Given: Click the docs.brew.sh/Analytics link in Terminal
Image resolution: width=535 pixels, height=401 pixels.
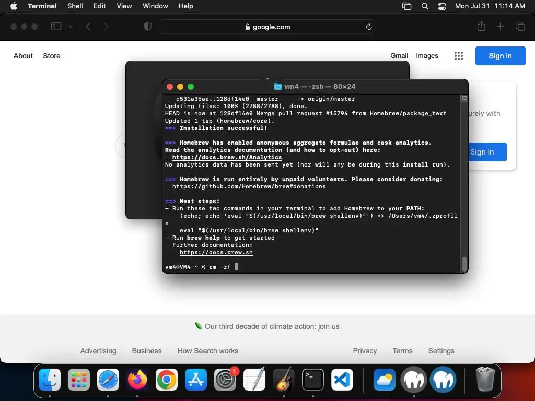Looking at the screenshot, I should coord(227,157).
